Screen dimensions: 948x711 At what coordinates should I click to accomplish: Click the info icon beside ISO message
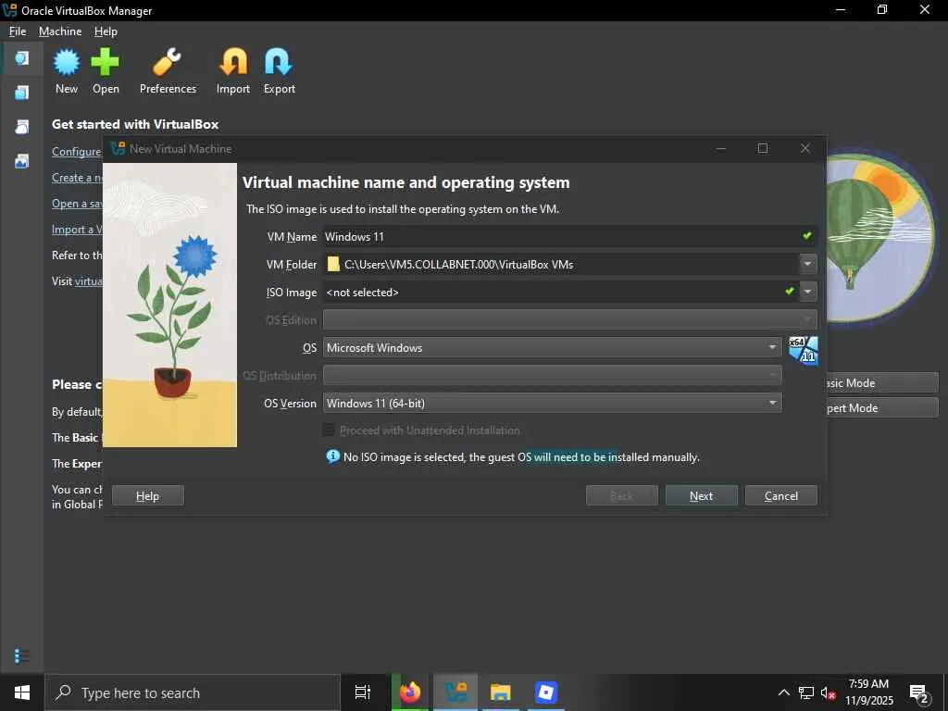[x=332, y=456]
